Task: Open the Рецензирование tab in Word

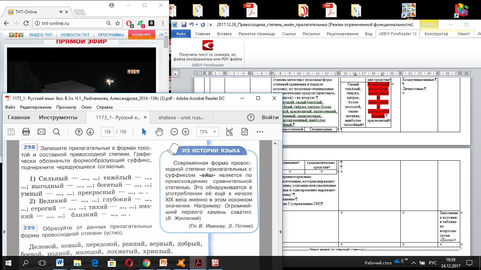Action: point(343,34)
